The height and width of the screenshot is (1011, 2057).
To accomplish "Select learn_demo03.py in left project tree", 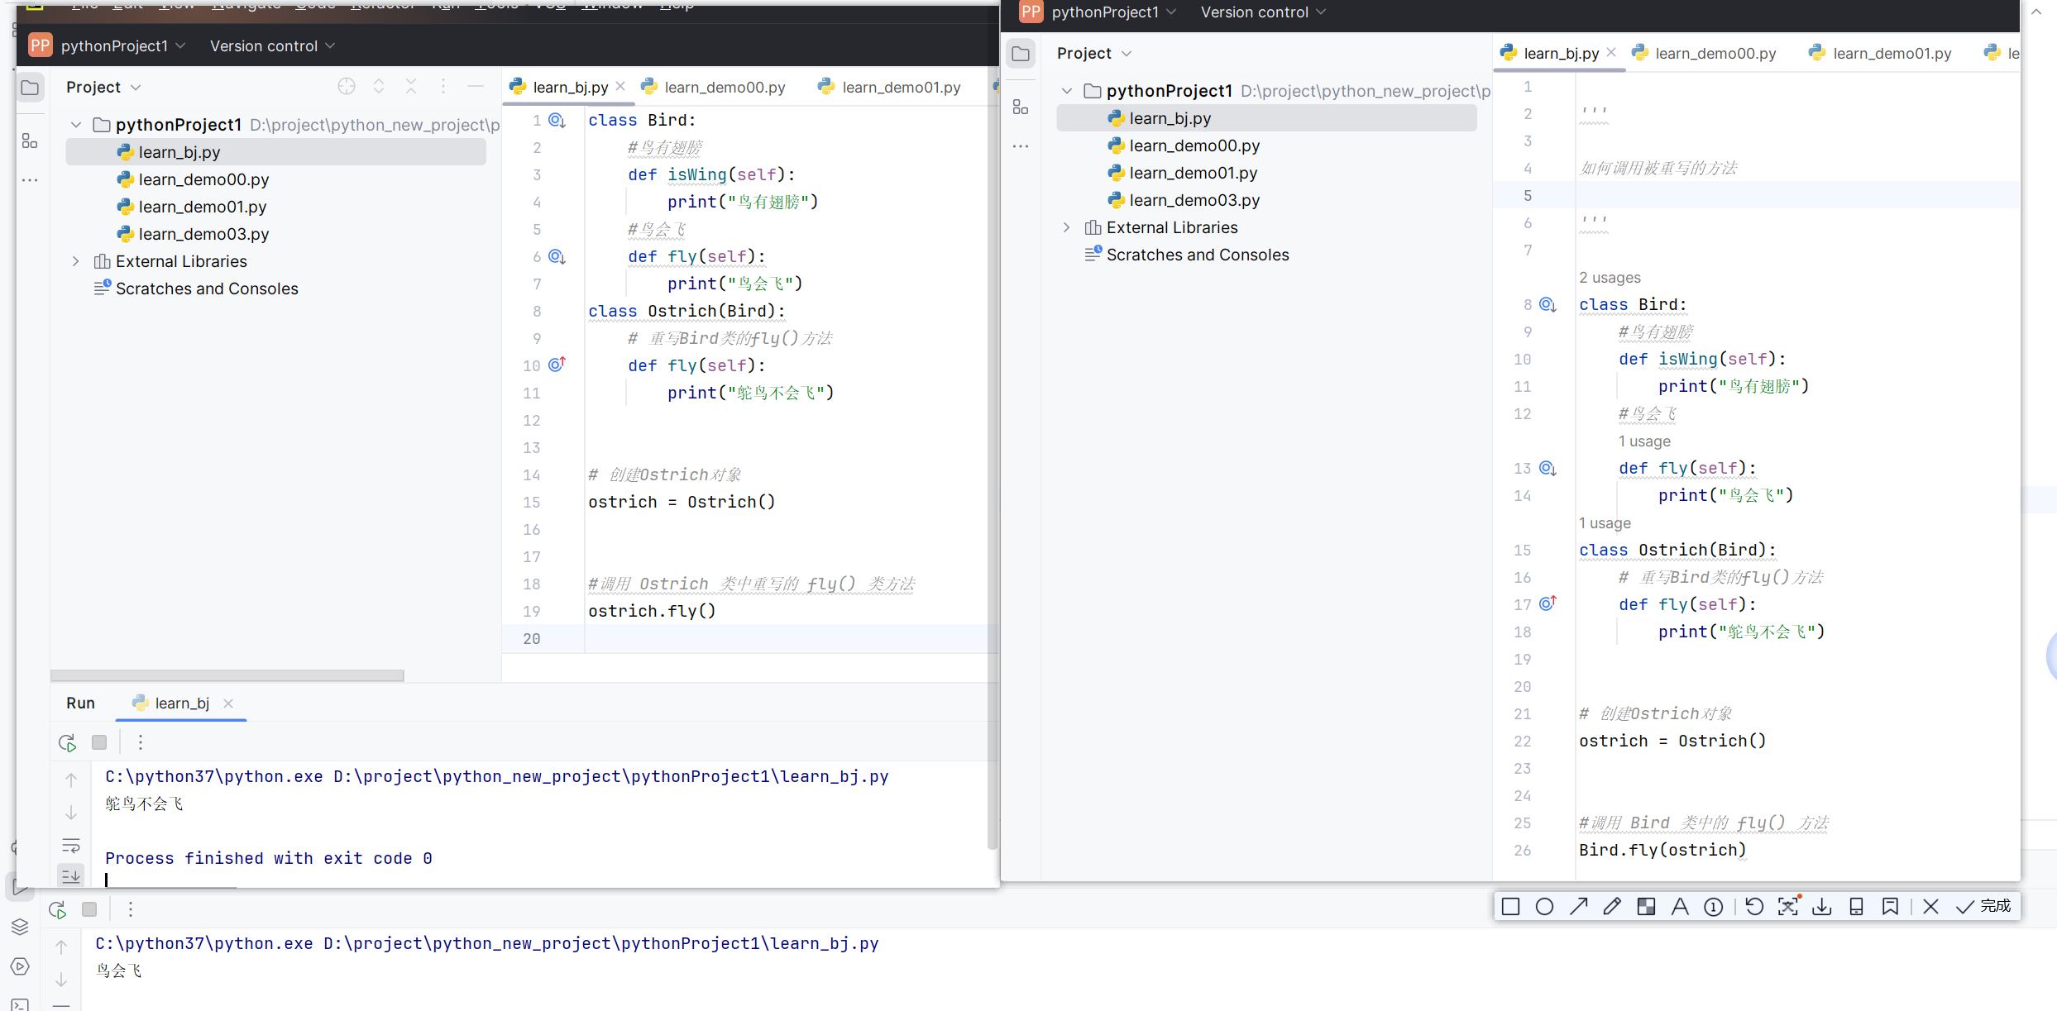I will click(203, 234).
